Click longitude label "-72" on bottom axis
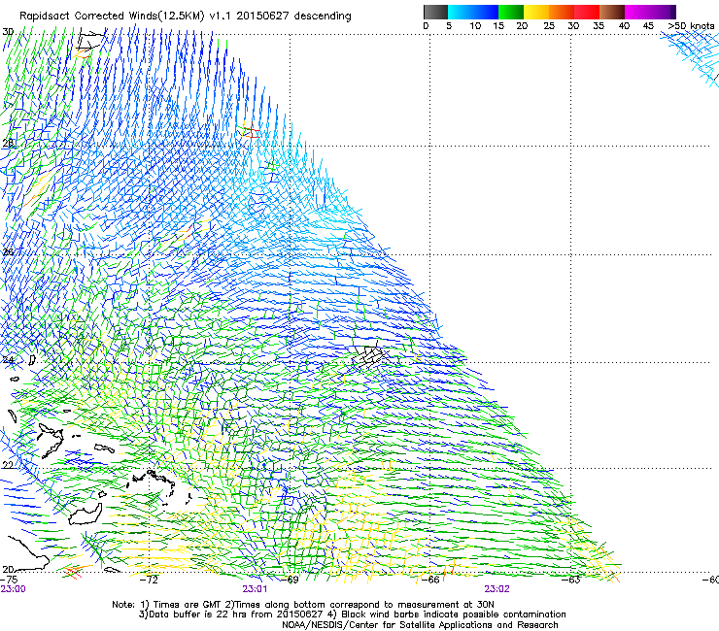The image size is (719, 631). [149, 580]
